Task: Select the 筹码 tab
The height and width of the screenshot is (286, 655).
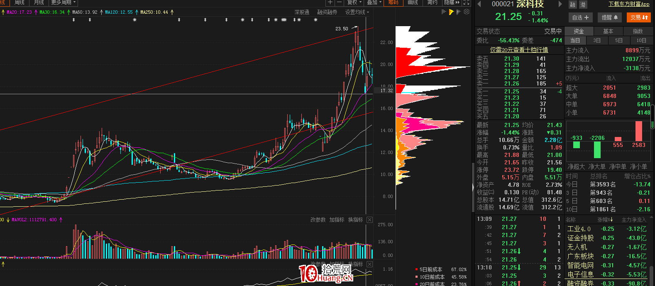Action: point(393,2)
